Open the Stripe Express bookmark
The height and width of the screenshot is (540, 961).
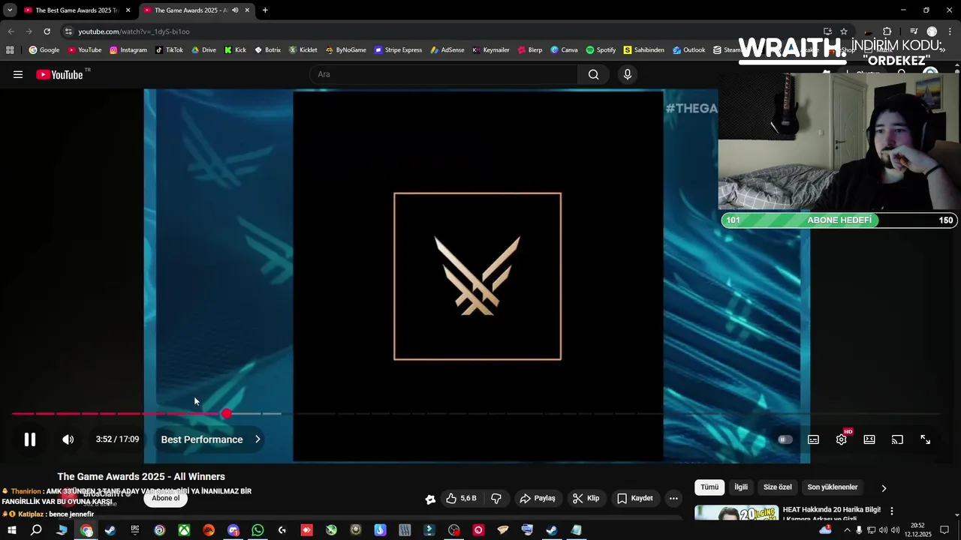398,50
